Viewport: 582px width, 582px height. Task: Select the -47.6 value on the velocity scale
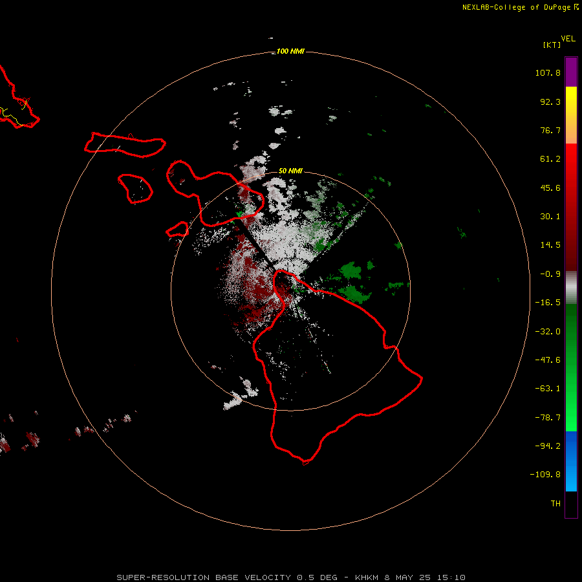548,360
